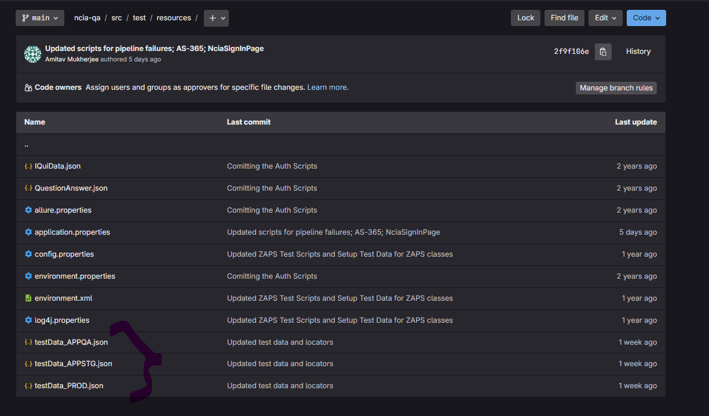Viewport: 709px width, 416px height.
Task: Click the Find file button
Action: coord(564,18)
